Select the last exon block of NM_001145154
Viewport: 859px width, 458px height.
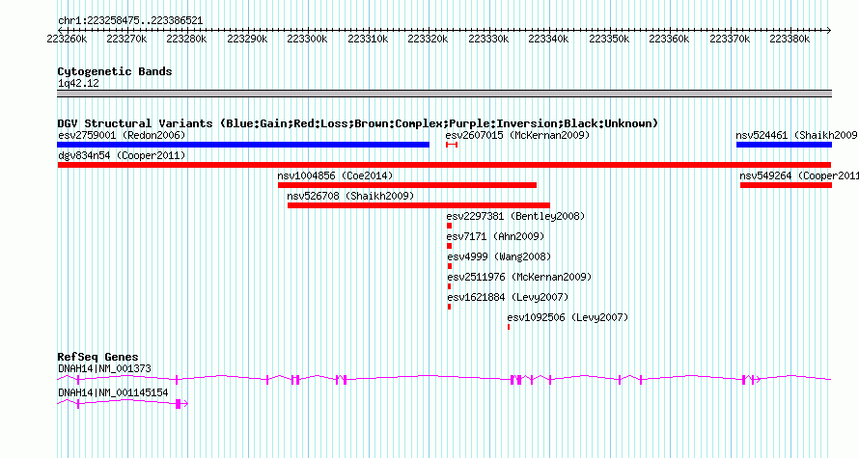click(178, 404)
